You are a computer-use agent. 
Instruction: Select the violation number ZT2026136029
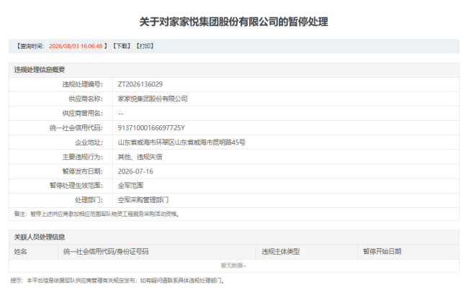tap(140, 84)
